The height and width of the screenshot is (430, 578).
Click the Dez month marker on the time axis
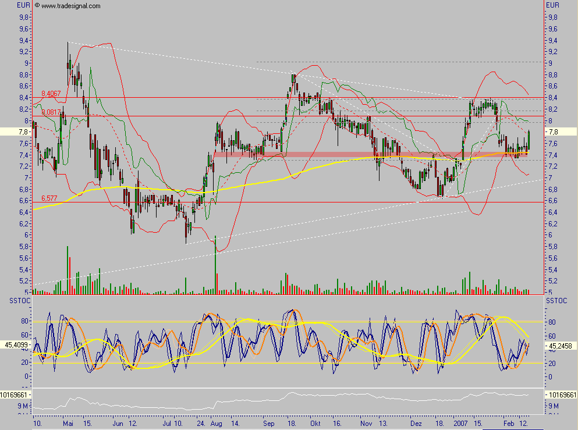(x=416, y=425)
